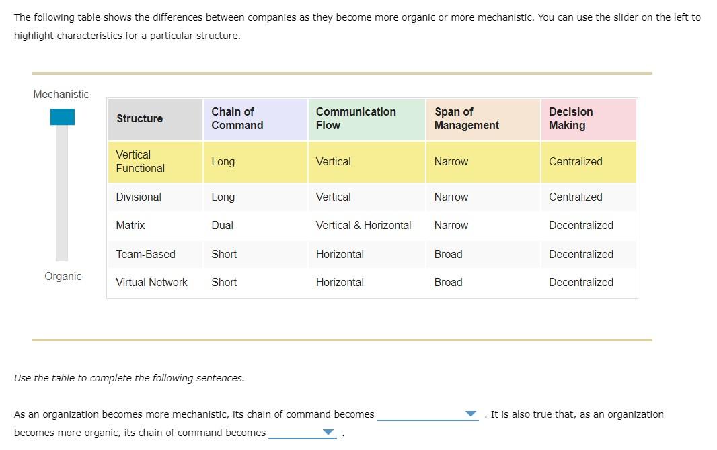717x450 pixels.
Task: Click the Decision Making column header
Action: (x=571, y=118)
